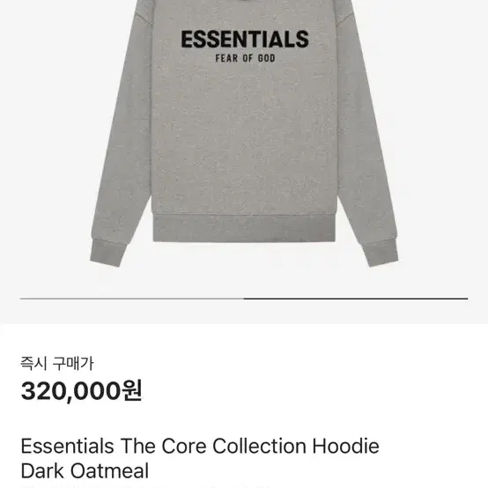
Task: Tap the ESSENTIALS logo on the hoodie
Action: pyautogui.click(x=245, y=40)
